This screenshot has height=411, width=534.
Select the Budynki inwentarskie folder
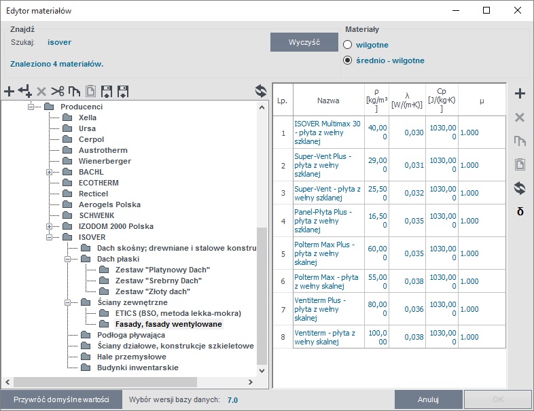coord(138,368)
